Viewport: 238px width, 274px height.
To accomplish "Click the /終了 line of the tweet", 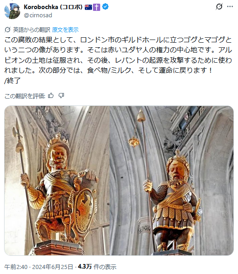I will [x=13, y=80].
